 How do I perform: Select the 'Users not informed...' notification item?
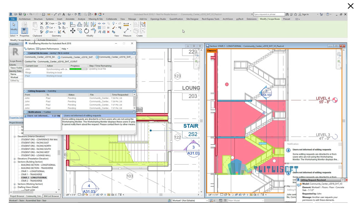pyautogui.click(x=42, y=116)
